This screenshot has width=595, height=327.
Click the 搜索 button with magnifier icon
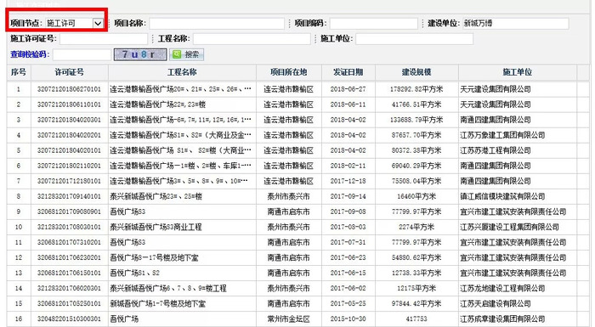(x=186, y=54)
